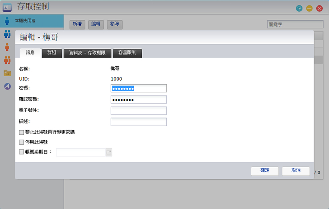This screenshot has height=209, width=329.
Task: Enable the 帳號逾期日 checkbox
Action: (x=21, y=152)
